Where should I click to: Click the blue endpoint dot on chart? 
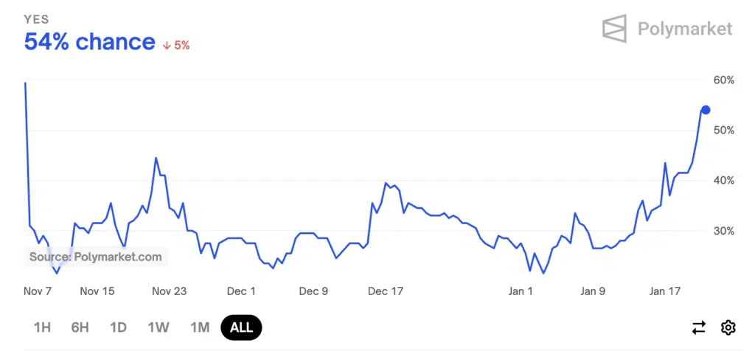[x=706, y=110]
